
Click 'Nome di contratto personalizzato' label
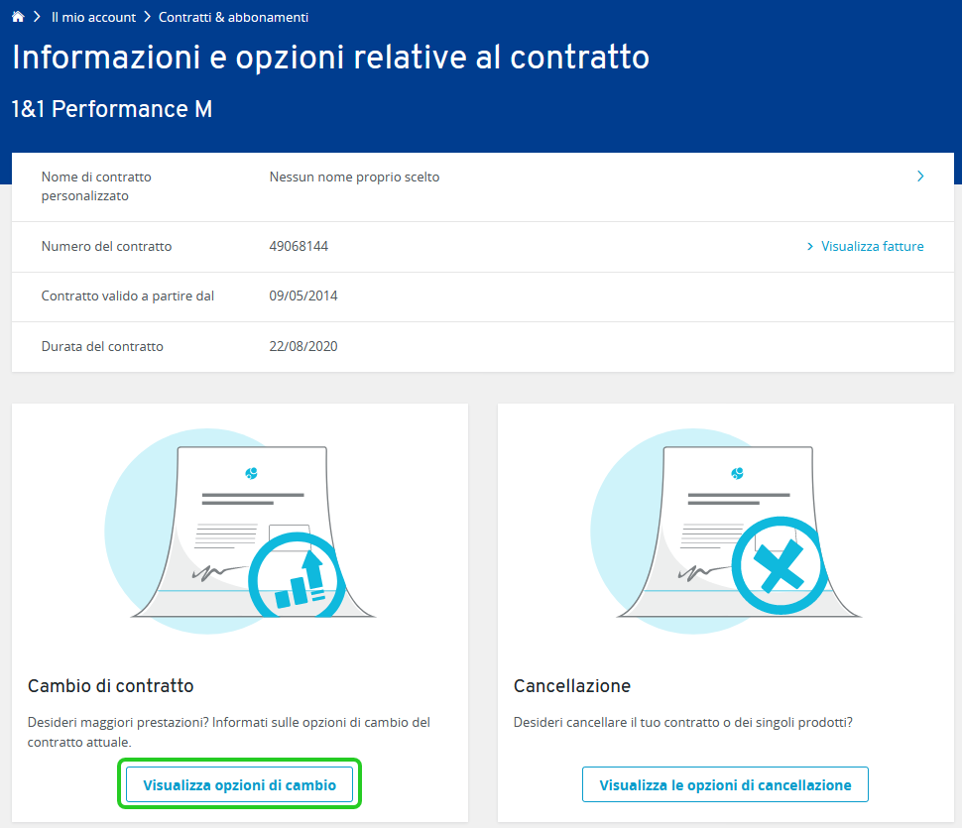pyautogui.click(x=96, y=186)
